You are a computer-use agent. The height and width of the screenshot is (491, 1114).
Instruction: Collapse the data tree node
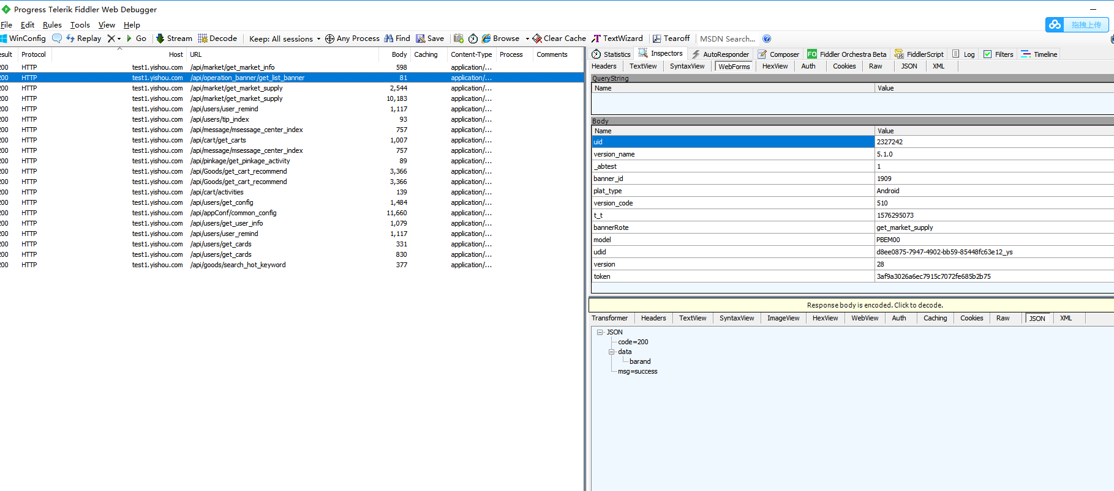point(611,352)
